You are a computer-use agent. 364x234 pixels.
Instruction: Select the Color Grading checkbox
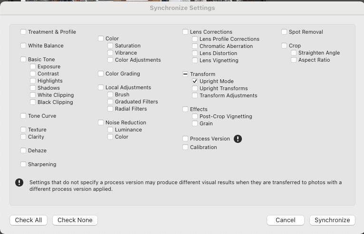pos(101,74)
